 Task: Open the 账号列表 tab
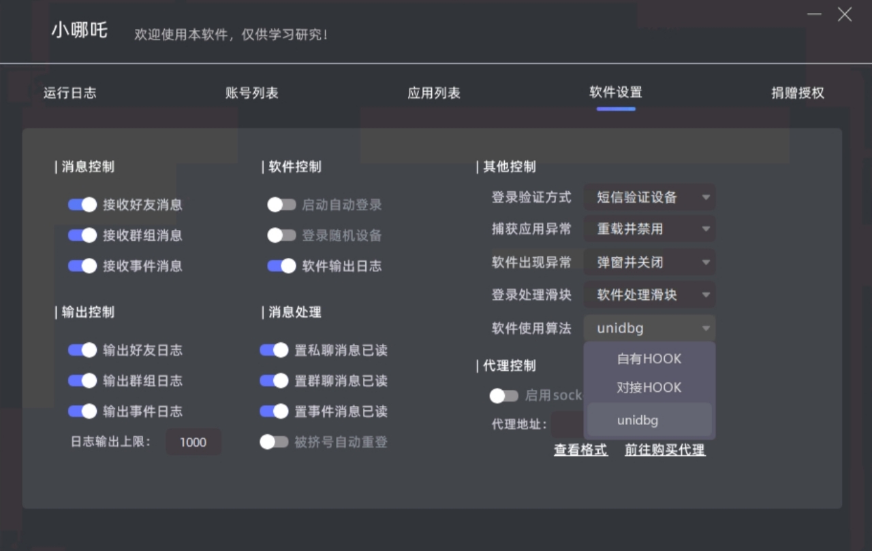point(252,93)
